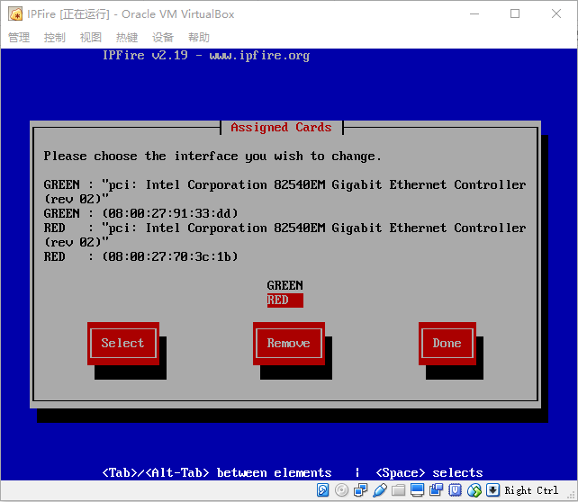Click the '<Space> selects' hint text
578x502 pixels.
pyautogui.click(x=429, y=472)
